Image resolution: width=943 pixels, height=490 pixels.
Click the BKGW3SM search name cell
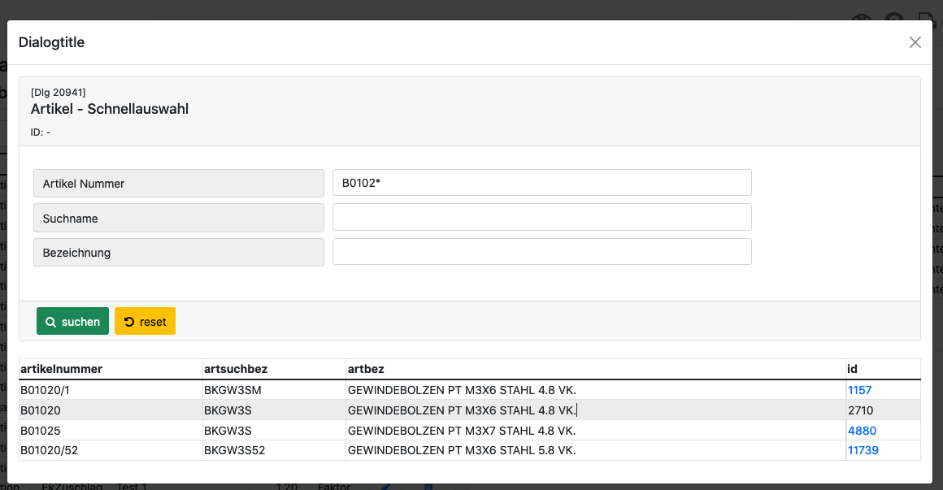point(232,390)
